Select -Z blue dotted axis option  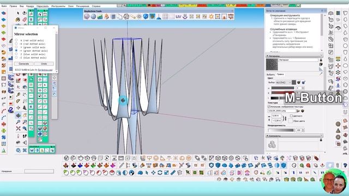point(16,57)
